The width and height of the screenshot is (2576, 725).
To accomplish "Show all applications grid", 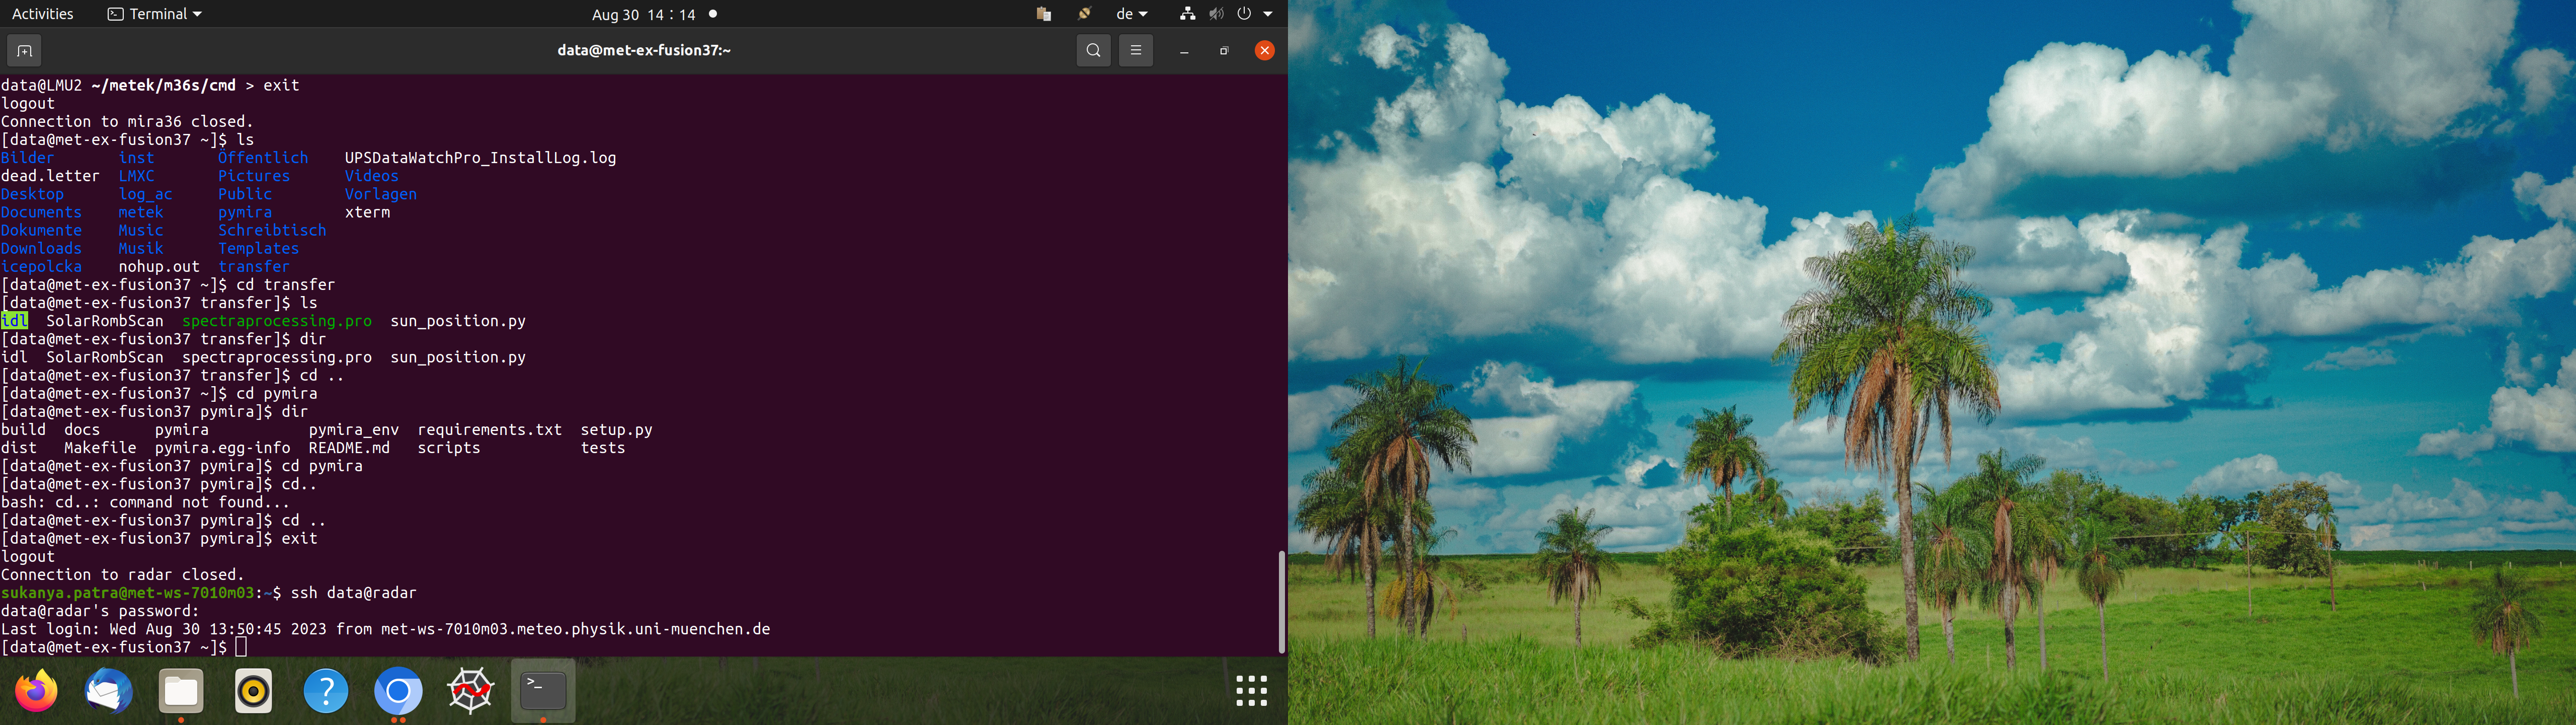I will 1251,691.
